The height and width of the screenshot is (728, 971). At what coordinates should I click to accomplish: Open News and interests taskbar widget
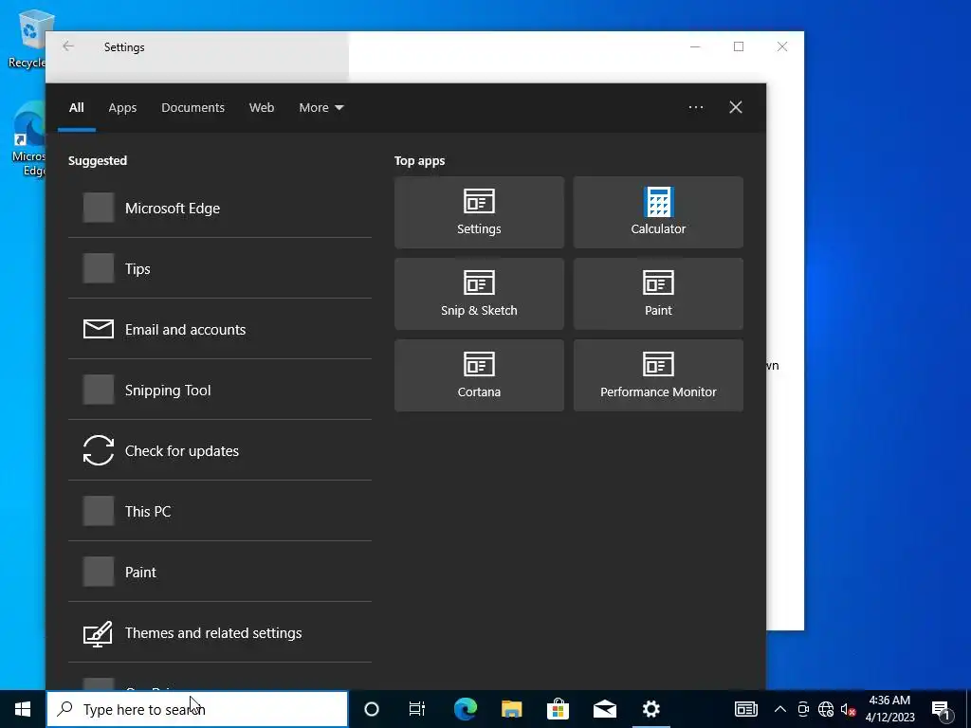(745, 709)
